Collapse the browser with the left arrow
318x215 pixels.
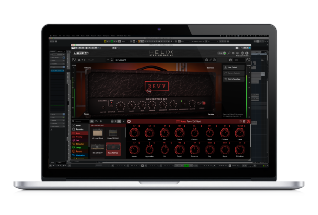124,121
